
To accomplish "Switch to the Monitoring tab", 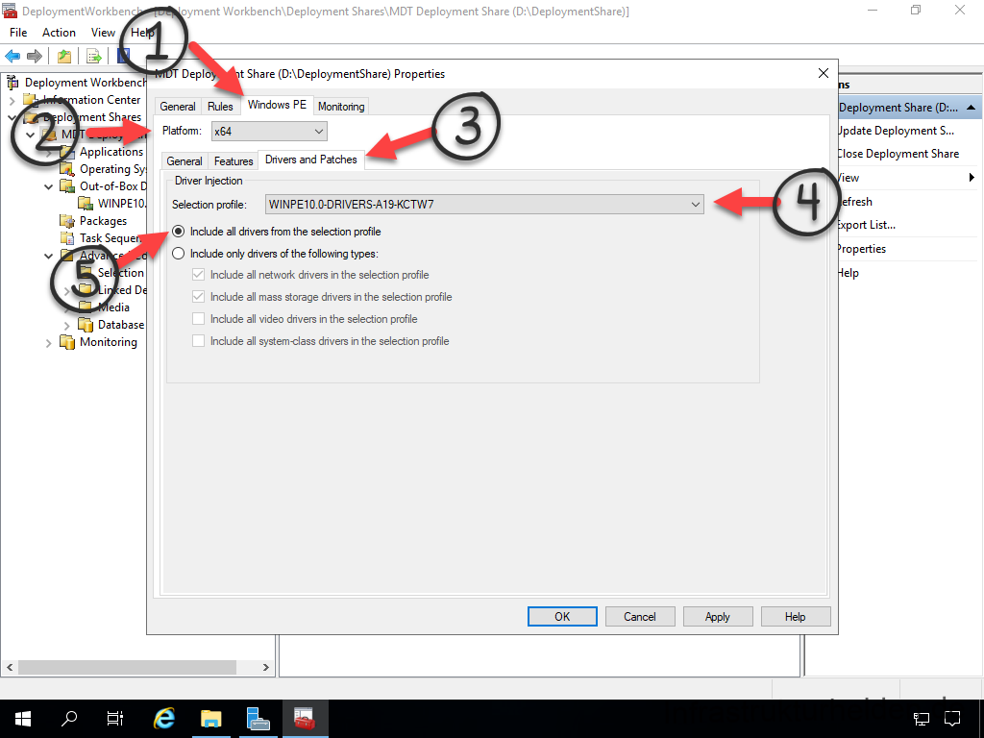I will 341,107.
